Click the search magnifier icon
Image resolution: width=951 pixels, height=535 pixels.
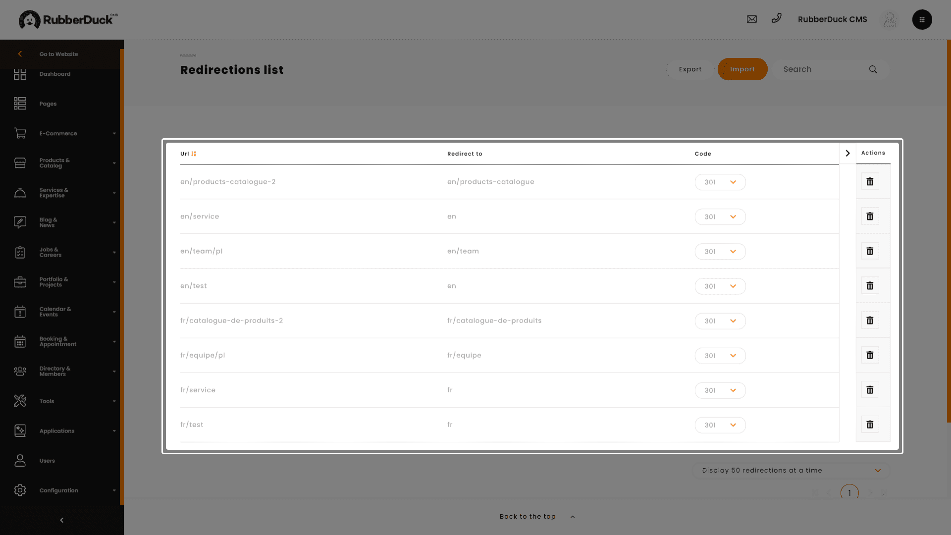pos(873,69)
